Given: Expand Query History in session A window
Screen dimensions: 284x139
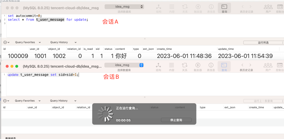Looking at the screenshot, I should [x=63, y=42].
